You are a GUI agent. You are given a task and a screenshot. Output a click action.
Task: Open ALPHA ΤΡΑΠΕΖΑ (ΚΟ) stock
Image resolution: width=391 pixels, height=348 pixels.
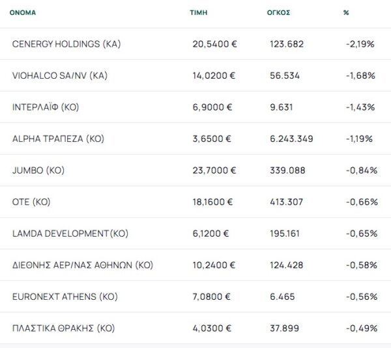[x=58, y=139]
